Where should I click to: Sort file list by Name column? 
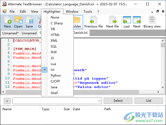[20, 109]
